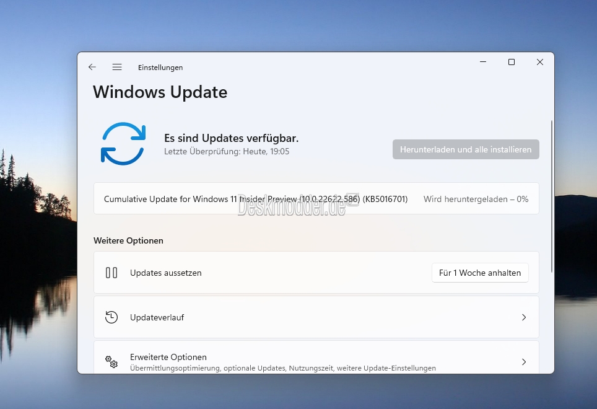597x409 pixels.
Task: Open the hamburger navigation menu
Action: coord(117,68)
